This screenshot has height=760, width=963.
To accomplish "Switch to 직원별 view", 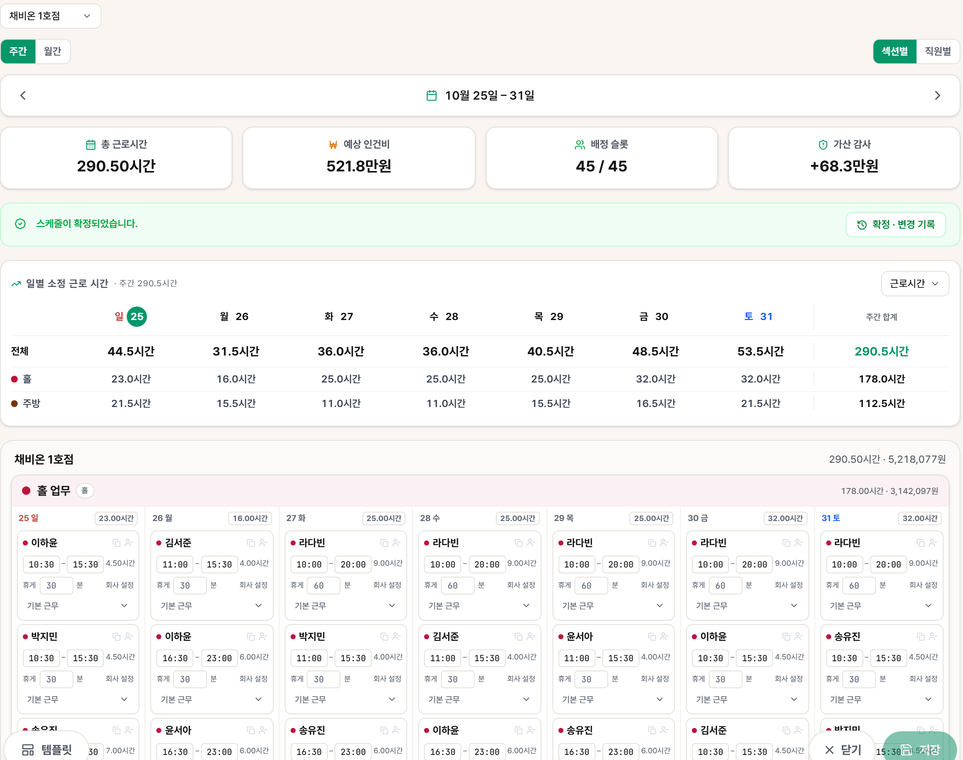I will (938, 52).
